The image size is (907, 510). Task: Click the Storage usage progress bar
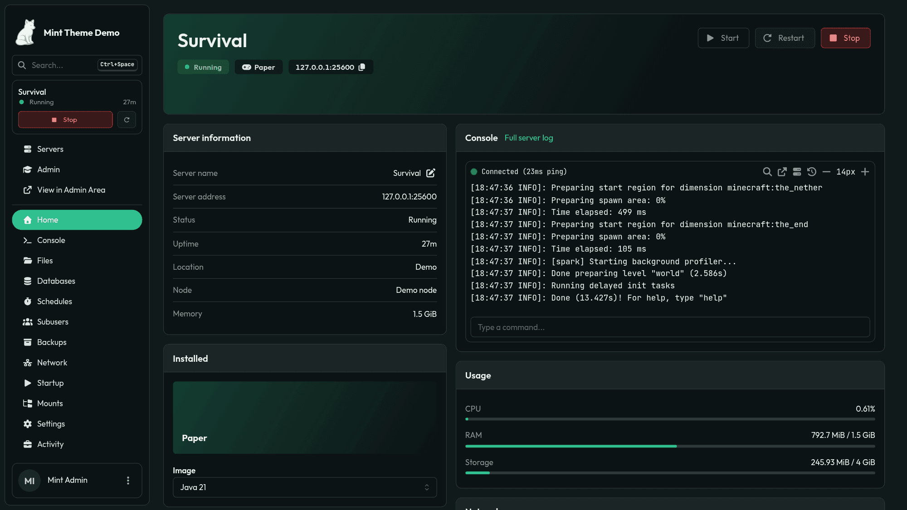(670, 473)
